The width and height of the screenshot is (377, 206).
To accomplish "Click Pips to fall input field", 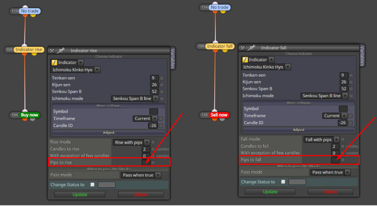I will [x=335, y=160].
